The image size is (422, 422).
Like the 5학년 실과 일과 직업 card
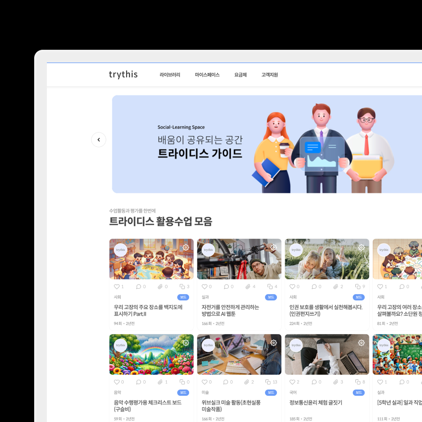380,382
